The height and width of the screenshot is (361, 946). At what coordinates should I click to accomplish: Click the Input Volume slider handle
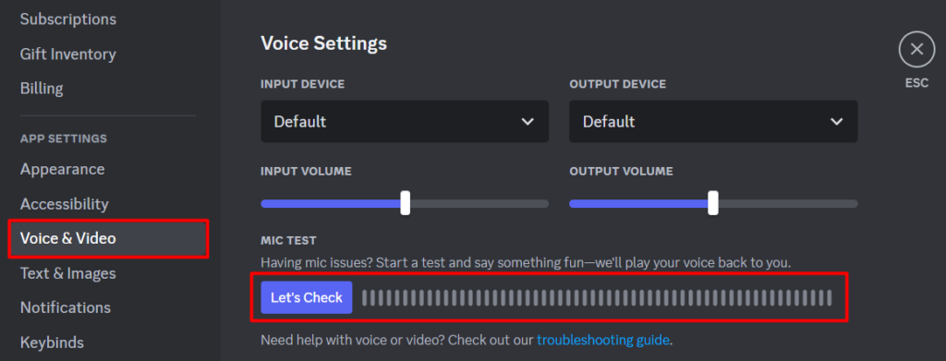tap(406, 203)
